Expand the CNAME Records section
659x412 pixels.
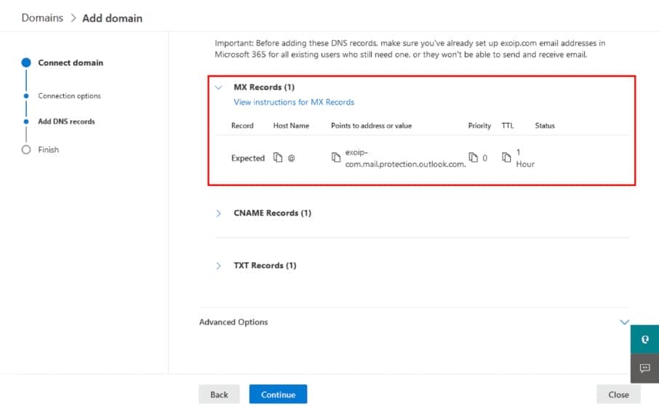pyautogui.click(x=219, y=213)
